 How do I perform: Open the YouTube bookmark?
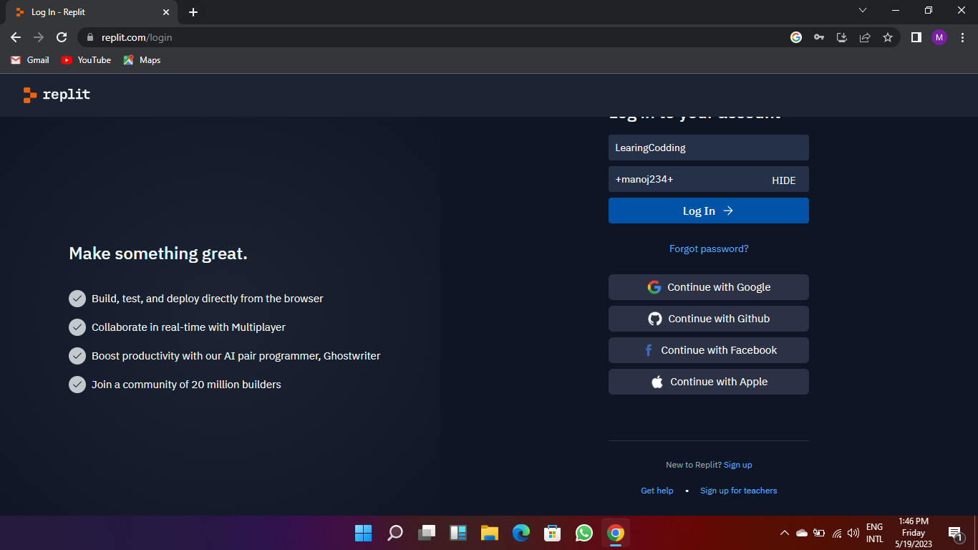coord(86,60)
